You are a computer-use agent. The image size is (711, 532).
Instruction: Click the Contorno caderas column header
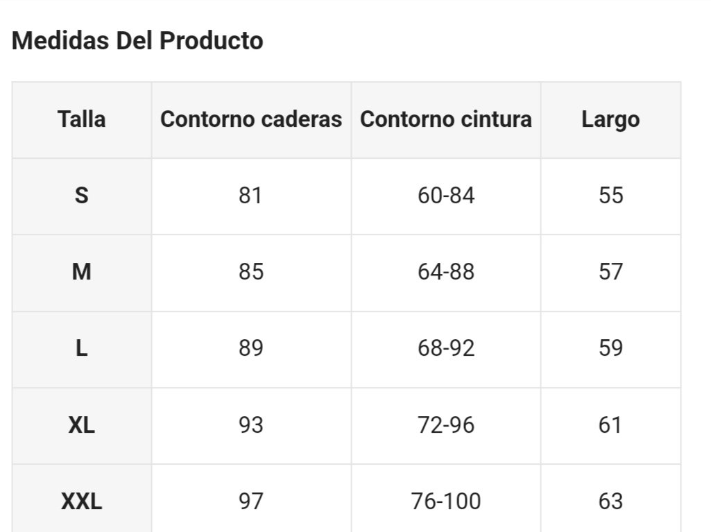(251, 120)
